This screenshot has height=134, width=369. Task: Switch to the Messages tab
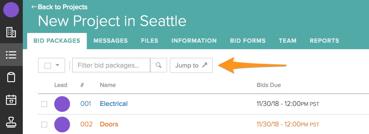[110, 41]
